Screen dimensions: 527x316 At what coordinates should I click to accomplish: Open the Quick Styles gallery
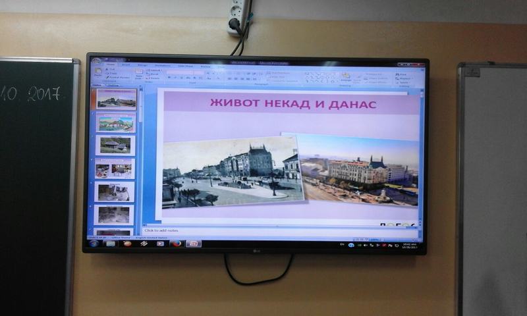click(x=357, y=78)
